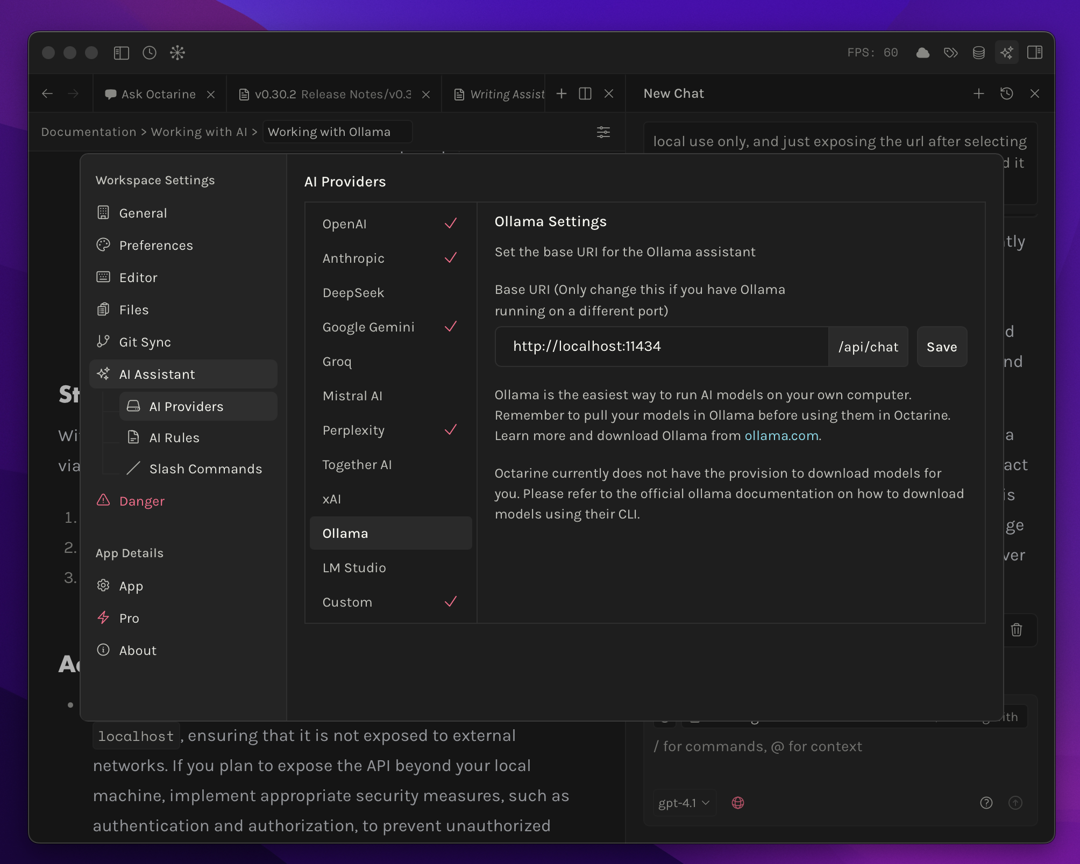Screen dimensions: 1080x864
Task: Toggle split editor view icon
Action: 585,93
